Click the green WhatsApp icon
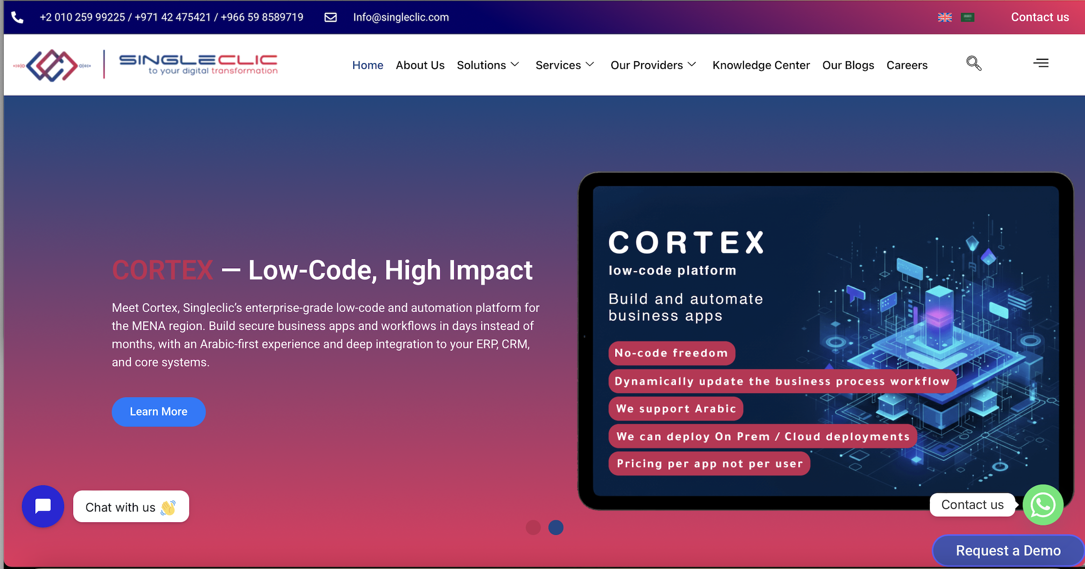 [1043, 505]
